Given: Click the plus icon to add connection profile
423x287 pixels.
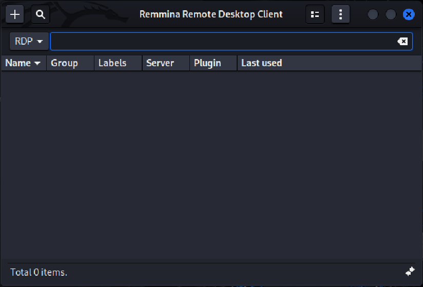Looking at the screenshot, I should pyautogui.click(x=15, y=14).
